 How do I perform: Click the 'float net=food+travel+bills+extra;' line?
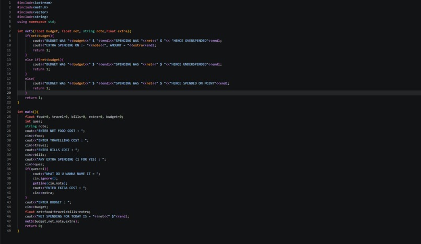58,212
